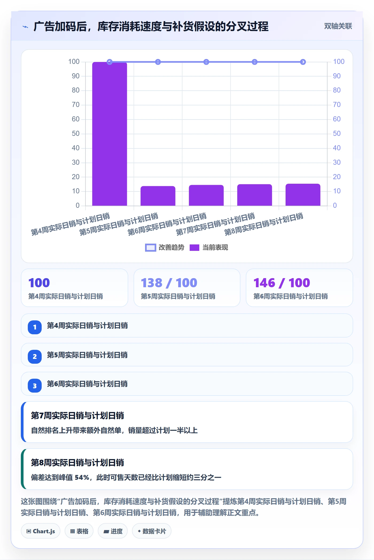Image resolution: width=374 pixels, height=560 pixels.
Task: Click the 第8周实际日销与计划日销 card heading
Action: click(77, 463)
